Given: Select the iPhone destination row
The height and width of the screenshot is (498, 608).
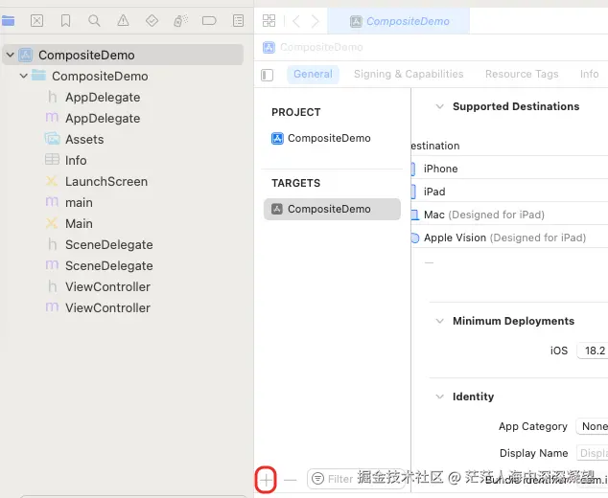Looking at the screenshot, I should (x=509, y=169).
